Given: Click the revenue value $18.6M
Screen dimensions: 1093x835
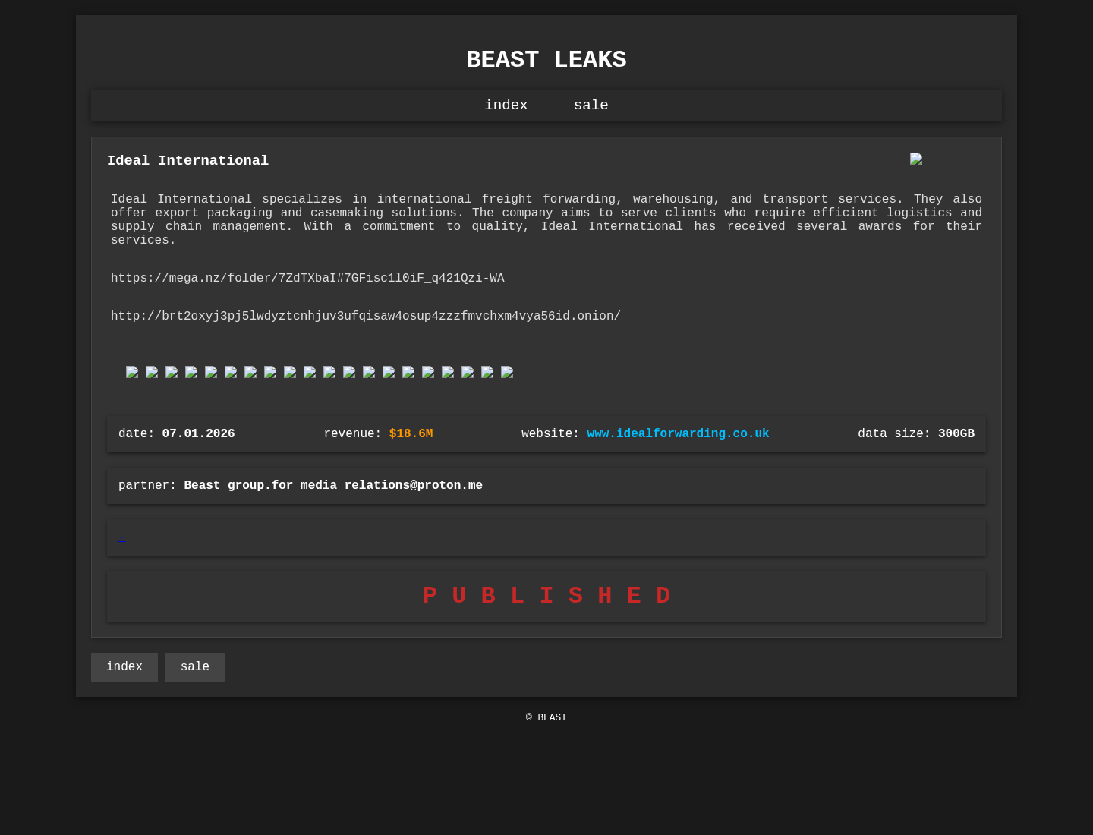Looking at the screenshot, I should pos(411,434).
